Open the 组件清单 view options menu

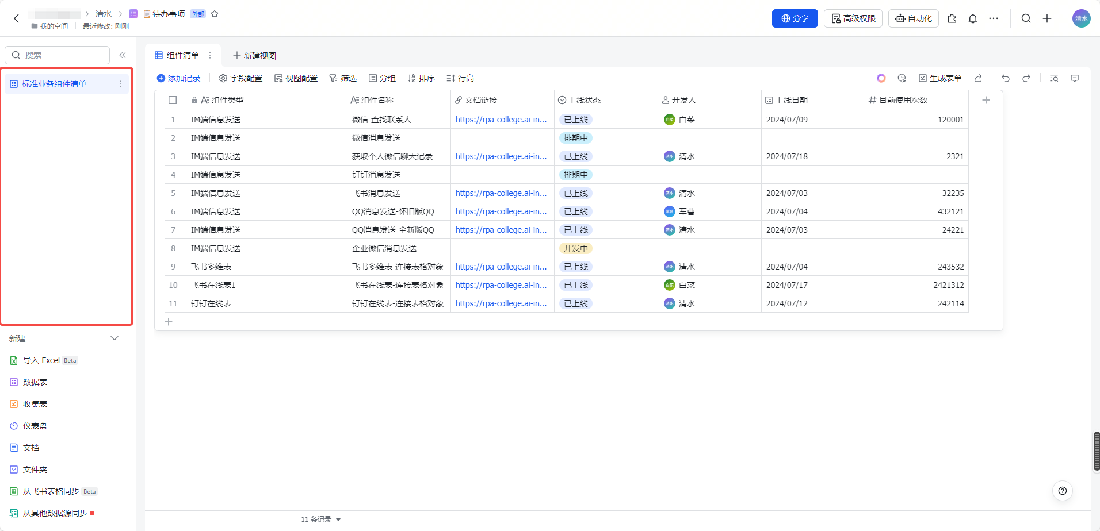[210, 55]
